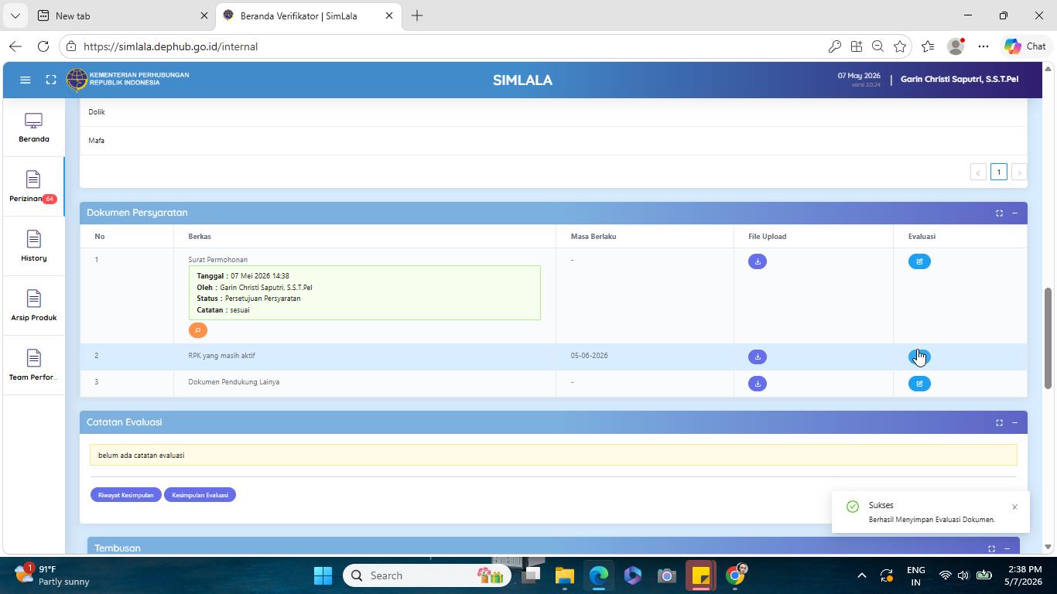The image size is (1057, 594).
Task: Open File Explorer from the taskbar
Action: pyautogui.click(x=564, y=575)
